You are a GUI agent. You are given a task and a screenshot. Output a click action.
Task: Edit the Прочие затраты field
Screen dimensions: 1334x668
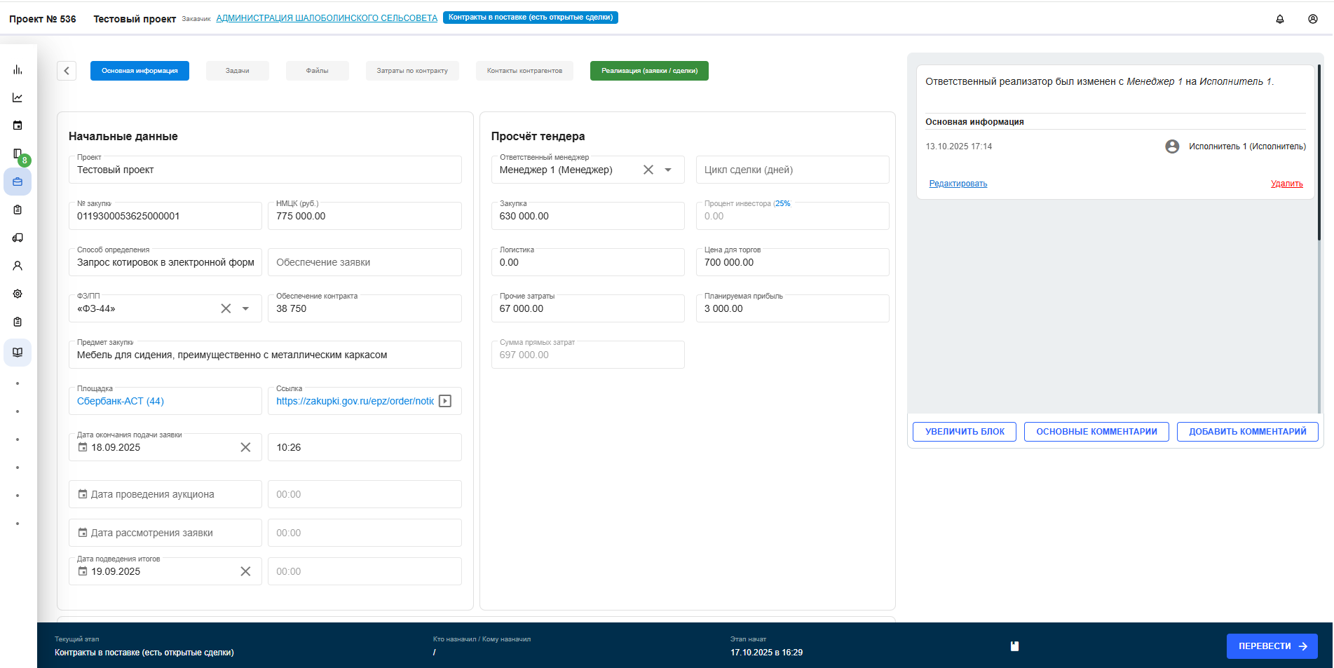coord(587,308)
